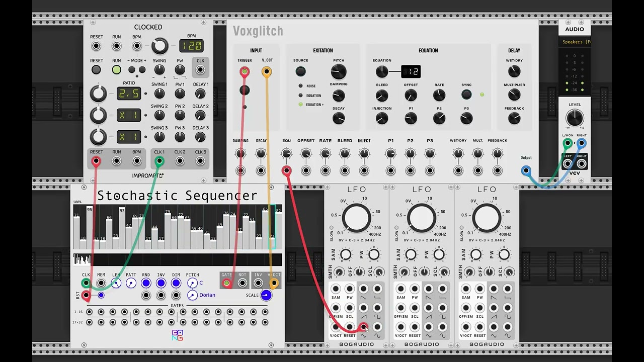Click the BPM main knob on Clocked

(159, 46)
